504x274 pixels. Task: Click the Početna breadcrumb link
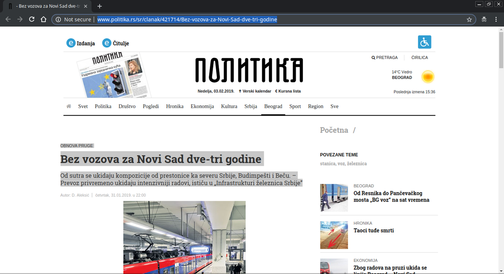(334, 130)
